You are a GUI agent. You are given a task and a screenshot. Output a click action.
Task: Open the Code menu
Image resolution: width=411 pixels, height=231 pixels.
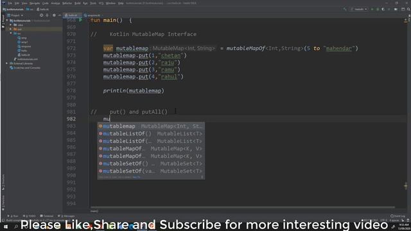(46, 3)
